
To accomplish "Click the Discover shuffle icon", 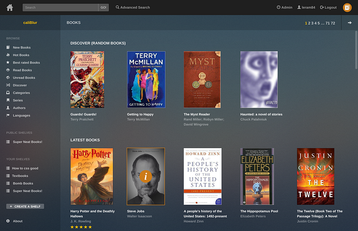I will 8,85.
